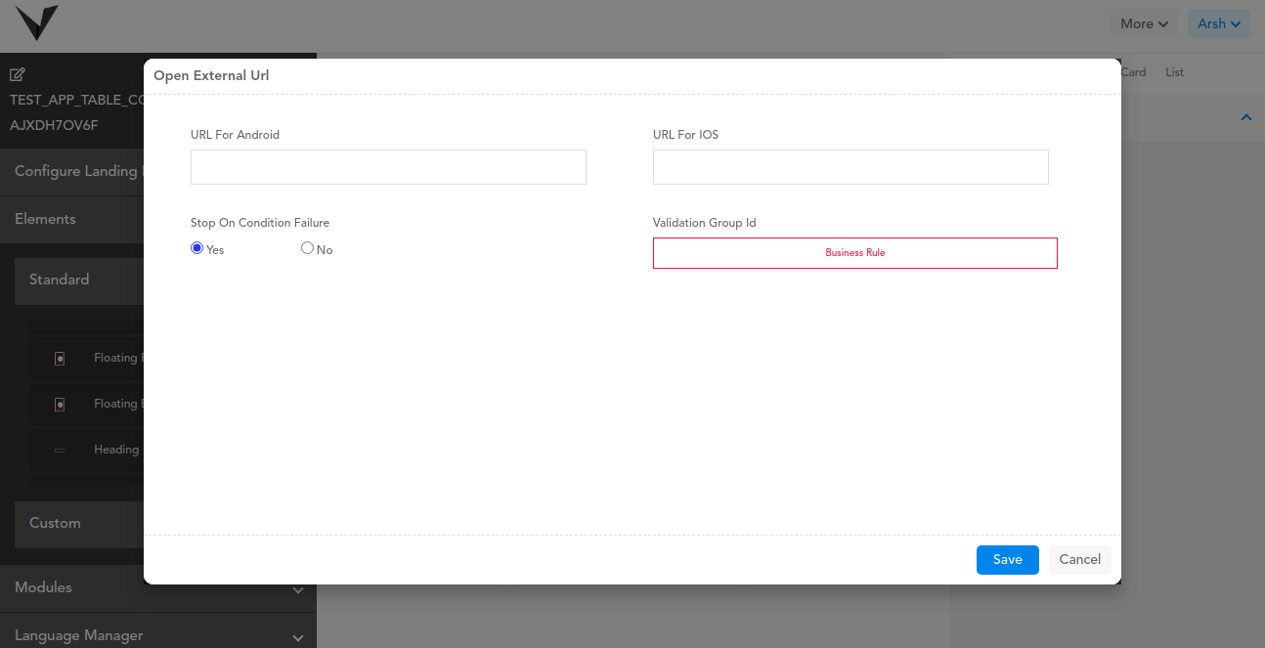The image size is (1265, 648).
Task: Click the TEST_APP_TABLE app name text
Action: click(76, 100)
